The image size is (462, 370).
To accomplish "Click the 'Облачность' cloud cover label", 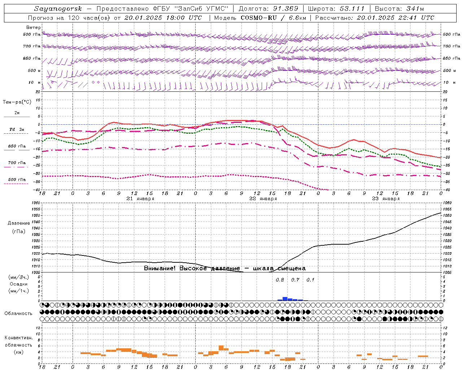I will click(18, 313).
